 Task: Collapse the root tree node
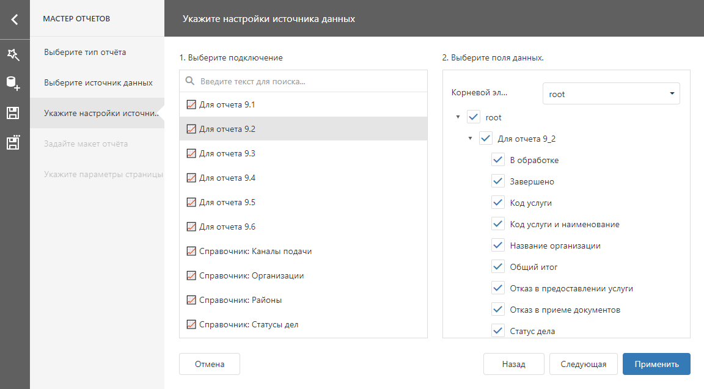coord(458,117)
